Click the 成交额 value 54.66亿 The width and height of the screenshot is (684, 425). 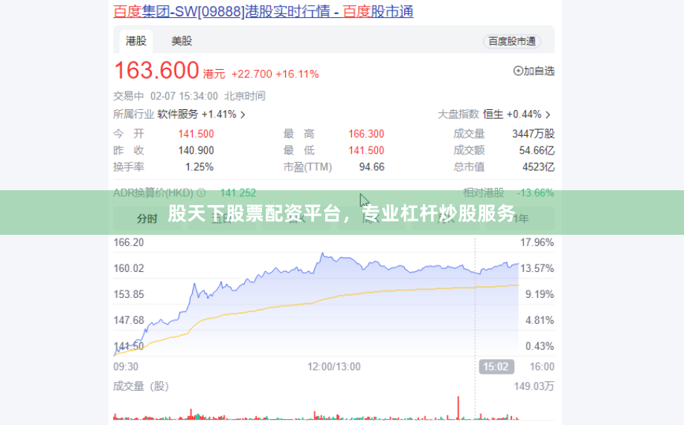tap(537, 150)
